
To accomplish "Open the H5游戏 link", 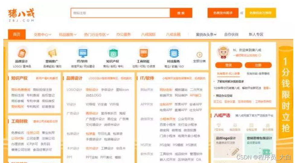I will coord(191,145).
